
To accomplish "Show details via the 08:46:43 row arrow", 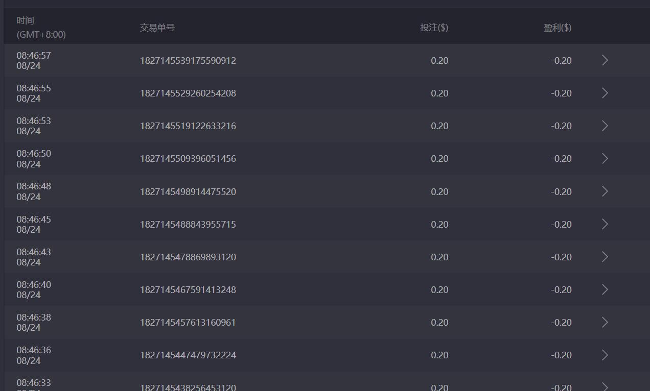I will click(x=605, y=257).
